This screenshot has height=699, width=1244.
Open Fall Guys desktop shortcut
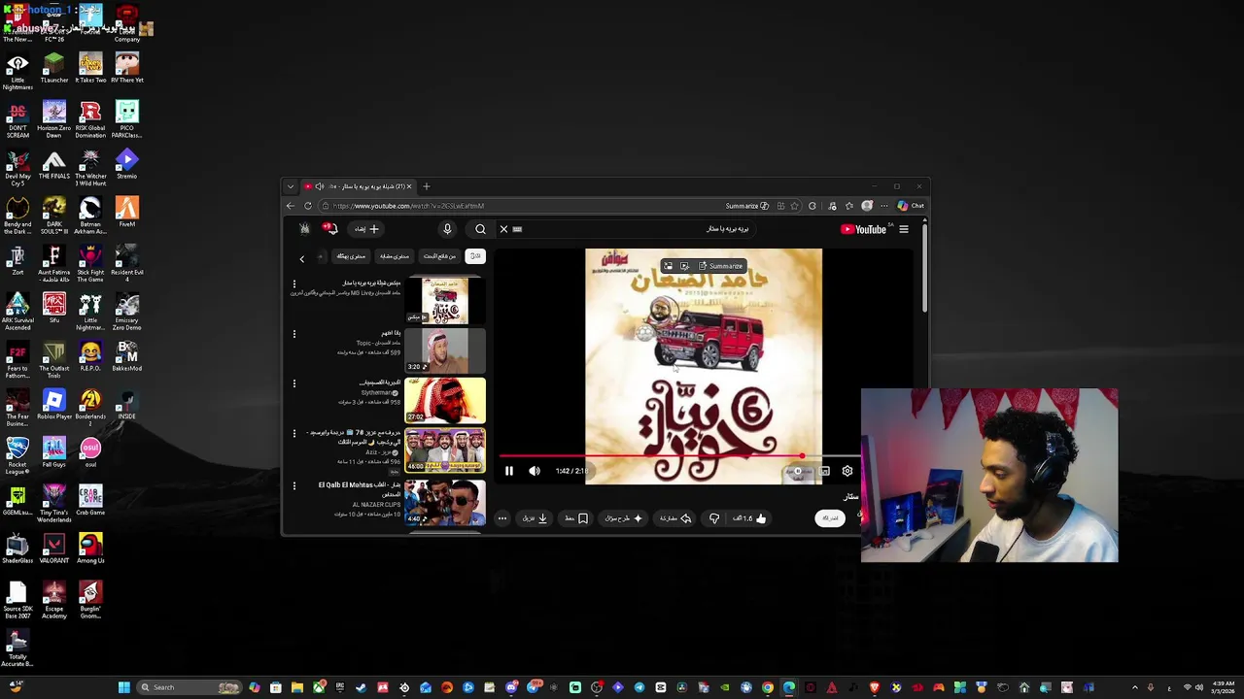click(53, 452)
